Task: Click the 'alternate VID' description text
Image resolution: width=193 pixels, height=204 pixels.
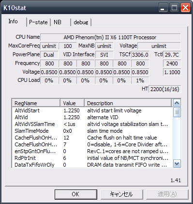Action: point(103,117)
